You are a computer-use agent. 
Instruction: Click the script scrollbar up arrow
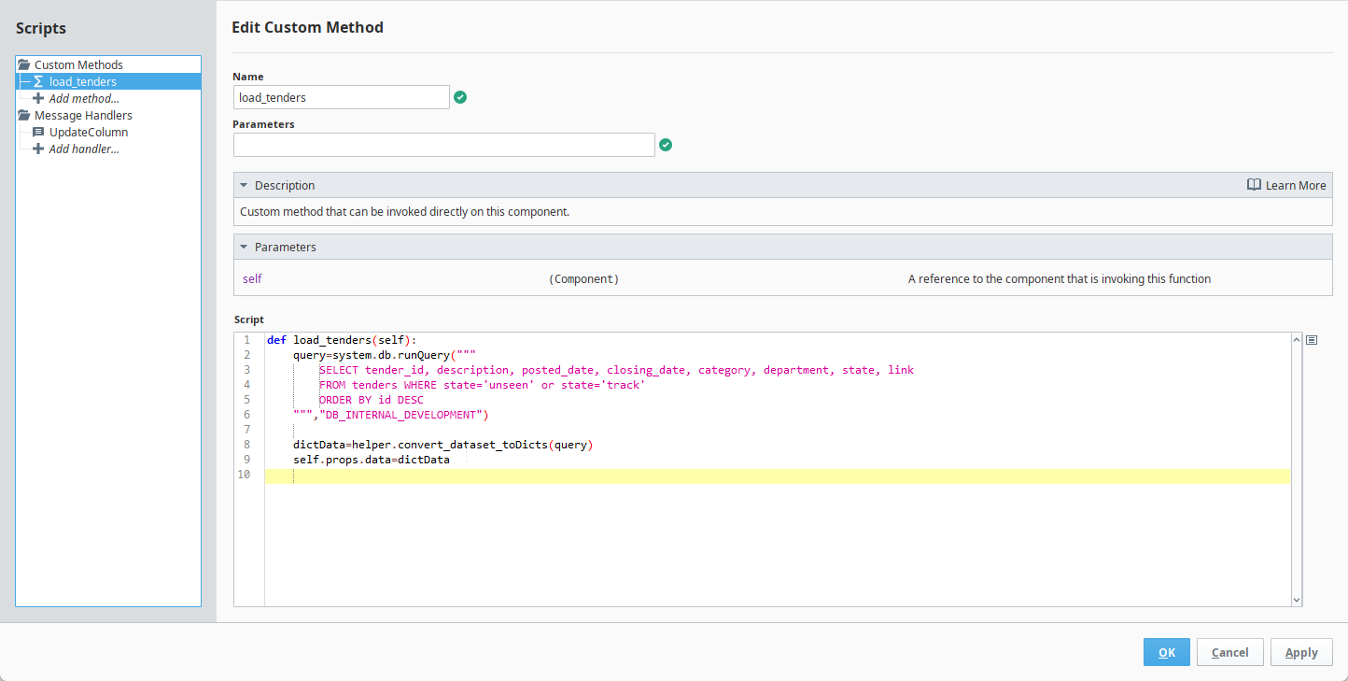tap(1296, 340)
